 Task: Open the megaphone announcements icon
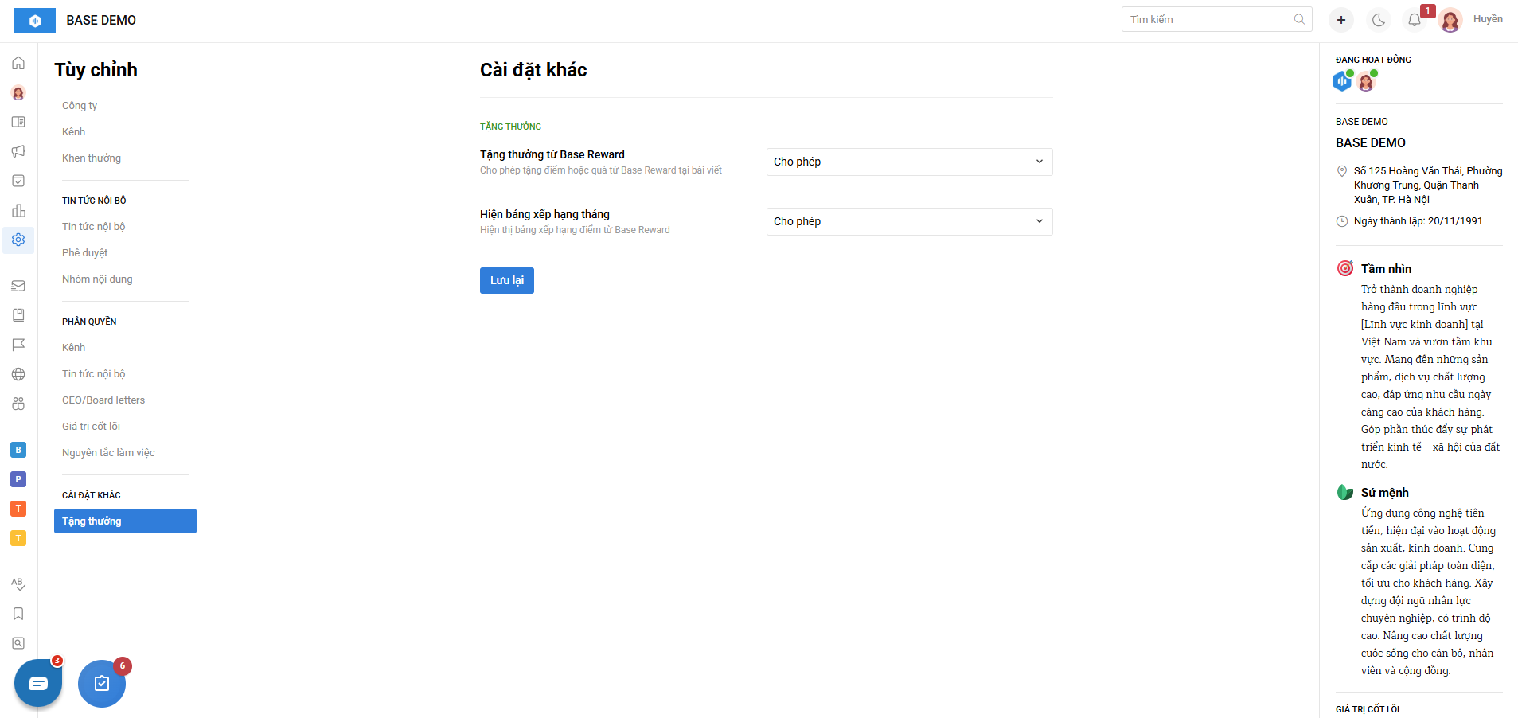(x=18, y=151)
